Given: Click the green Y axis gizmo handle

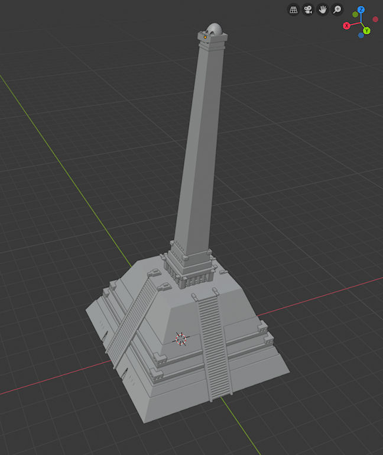Looking at the screenshot, I should [366, 30].
